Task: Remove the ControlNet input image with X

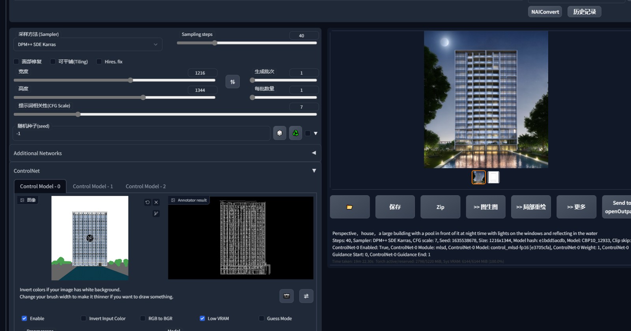Action: point(156,202)
